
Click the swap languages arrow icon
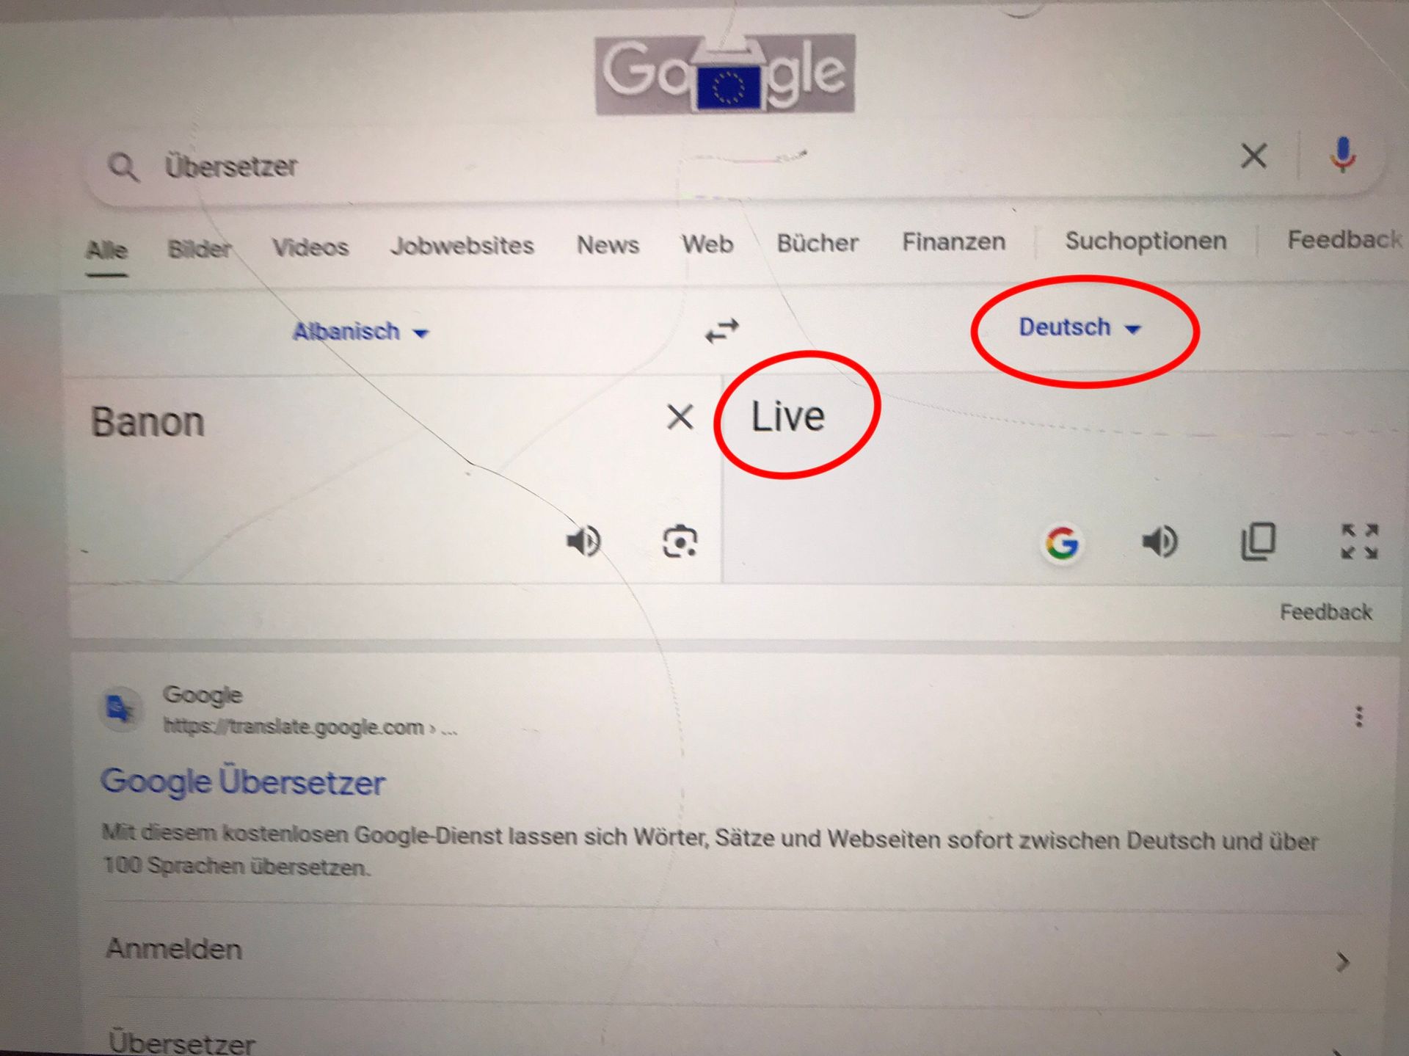718,329
